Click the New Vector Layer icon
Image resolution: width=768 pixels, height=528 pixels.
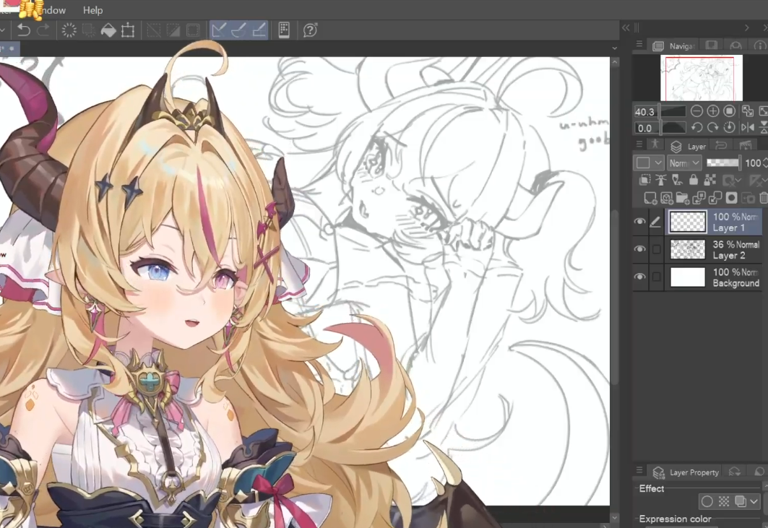pos(666,198)
